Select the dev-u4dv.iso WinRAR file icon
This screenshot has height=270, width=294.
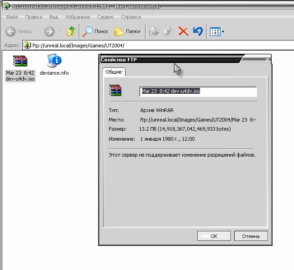click(x=20, y=61)
